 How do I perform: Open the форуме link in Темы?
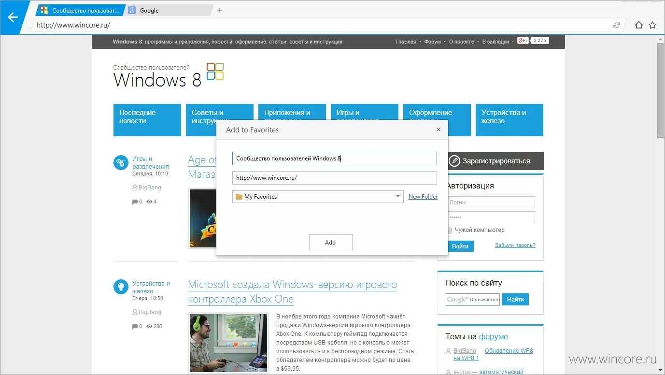pos(494,336)
